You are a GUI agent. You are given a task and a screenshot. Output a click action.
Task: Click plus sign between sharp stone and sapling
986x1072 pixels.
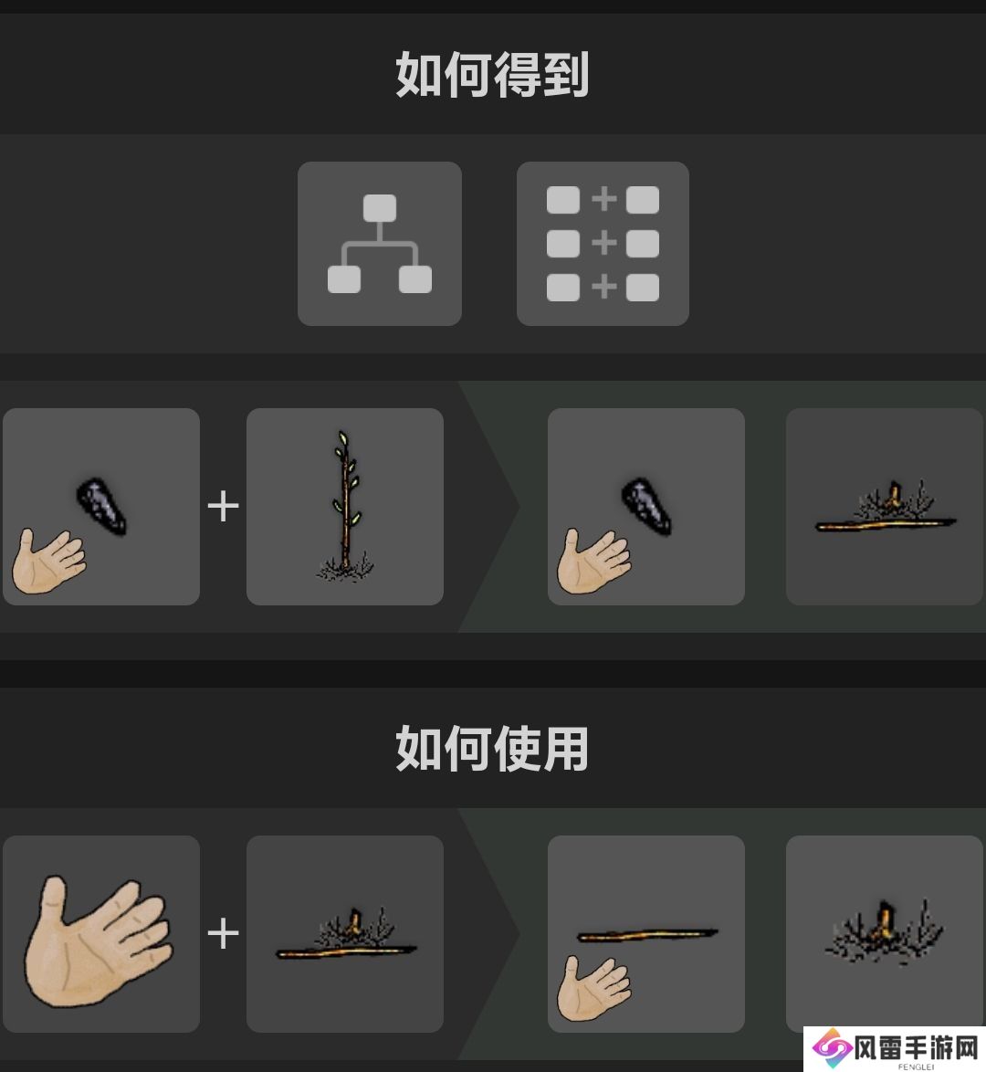223,507
